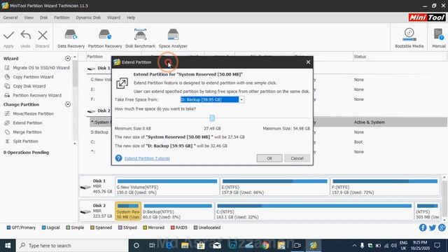Image resolution: width=448 pixels, height=252 pixels.
Task: Open MiniTool Facebook page icon
Action: [423, 227]
